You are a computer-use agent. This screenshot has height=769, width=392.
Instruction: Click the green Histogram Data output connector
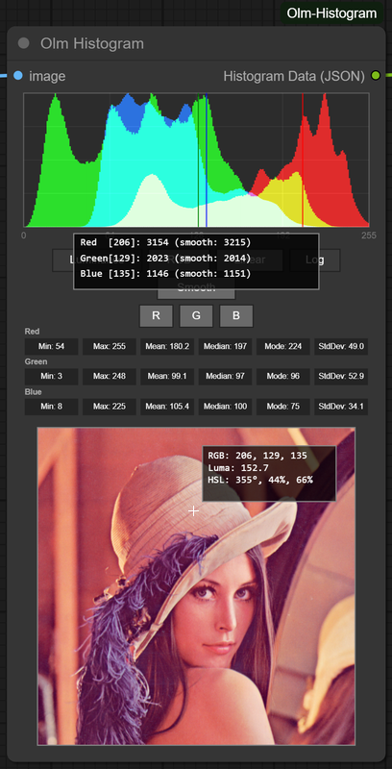pyautogui.click(x=376, y=76)
